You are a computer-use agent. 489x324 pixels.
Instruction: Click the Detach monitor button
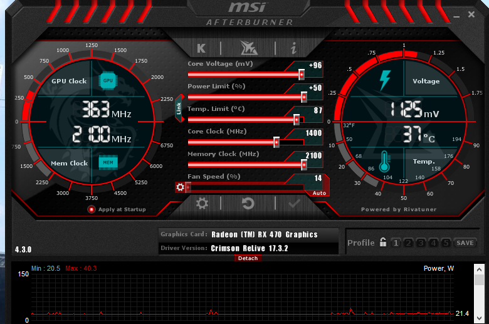[x=248, y=258]
